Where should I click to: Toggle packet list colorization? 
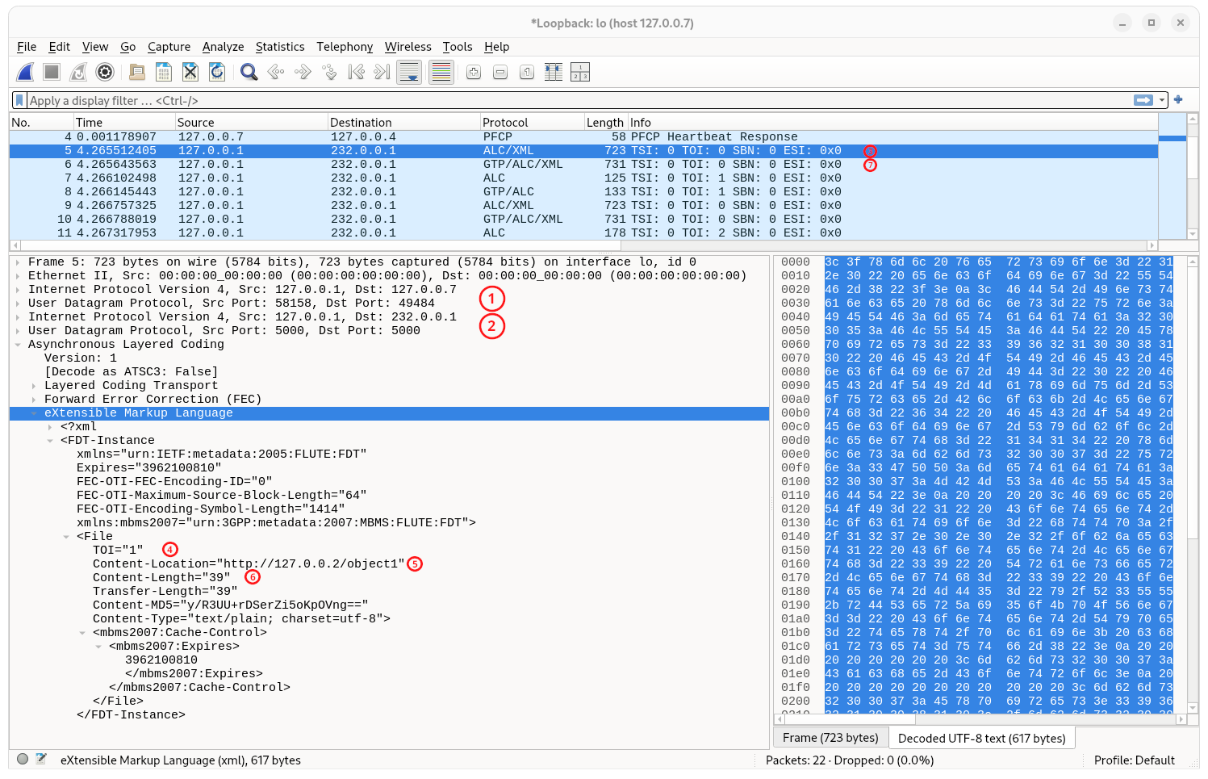pos(441,72)
